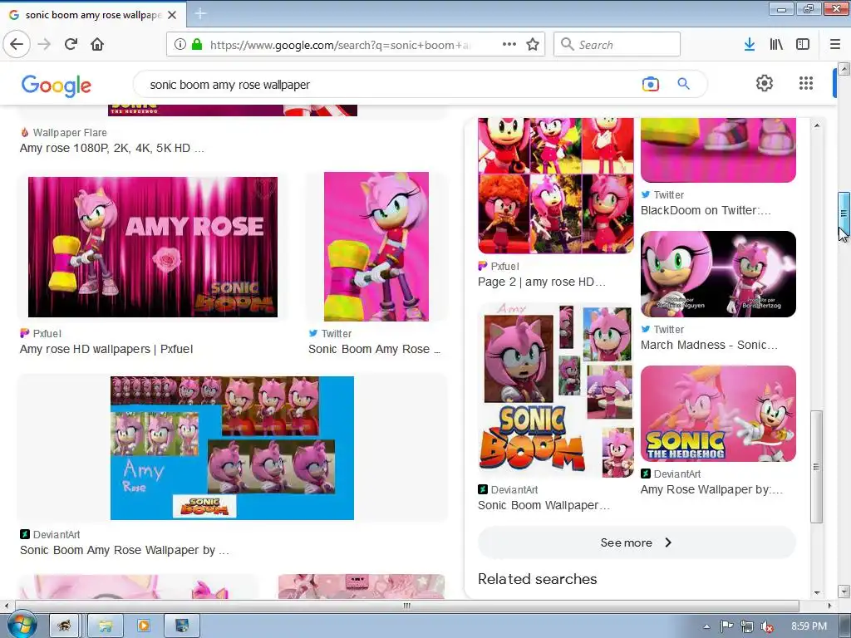Open the Windows Media Player taskbar icon
The width and height of the screenshot is (851, 638).
pos(144,626)
